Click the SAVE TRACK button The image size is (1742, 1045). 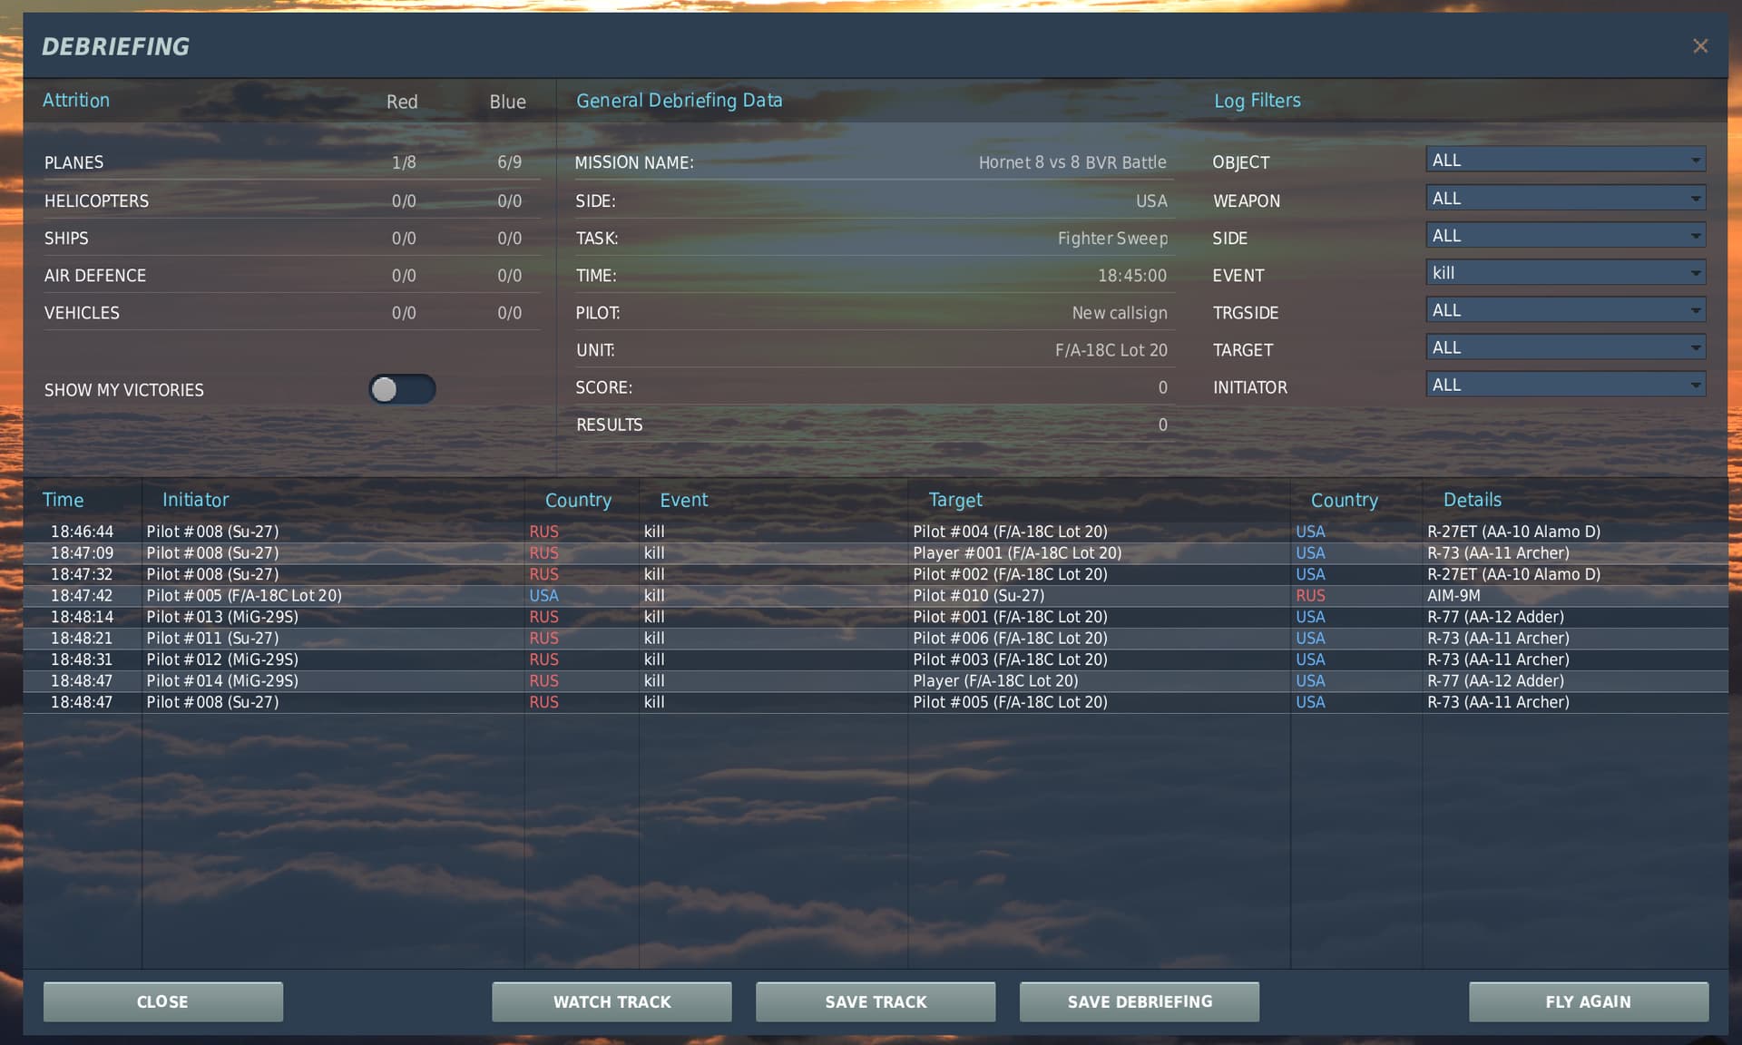point(876,1001)
